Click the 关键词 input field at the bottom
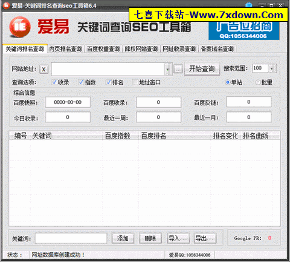 pyautogui.click(x=71, y=238)
